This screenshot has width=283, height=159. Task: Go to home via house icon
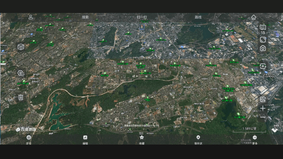click(x=253, y=17)
